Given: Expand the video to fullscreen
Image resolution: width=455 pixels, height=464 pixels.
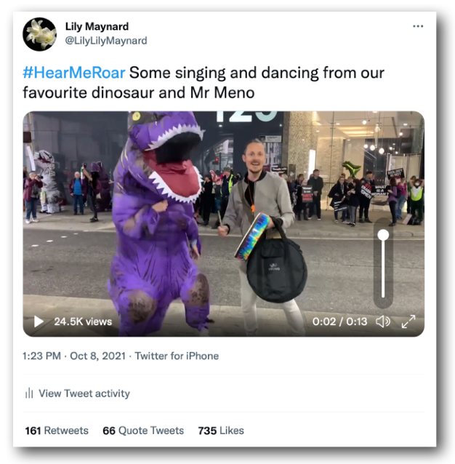Looking at the screenshot, I should pos(408,321).
